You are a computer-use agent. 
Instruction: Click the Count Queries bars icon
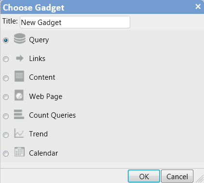19,114
